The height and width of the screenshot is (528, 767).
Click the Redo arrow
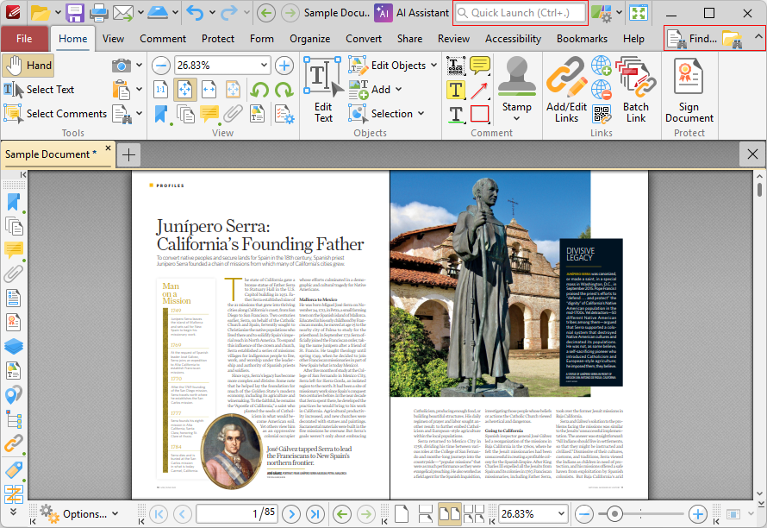pyautogui.click(x=228, y=13)
